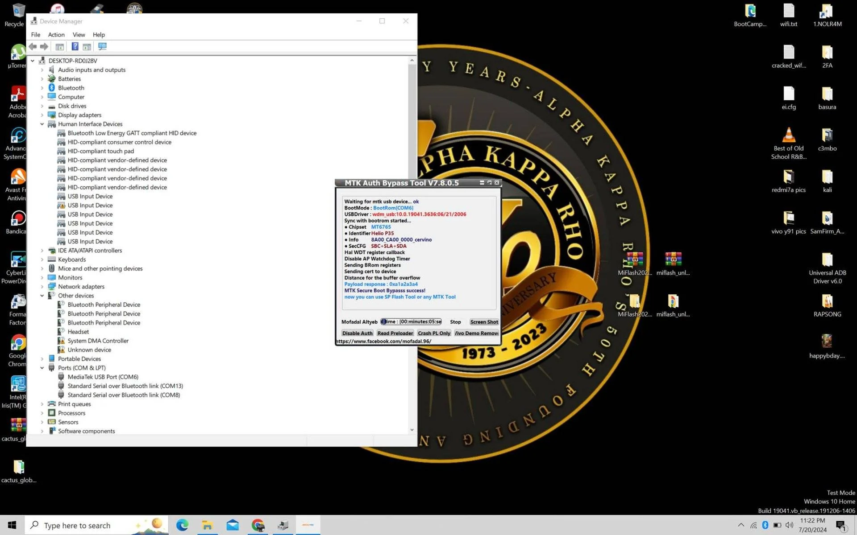Open Microsoft Edge from the taskbar

click(182, 525)
